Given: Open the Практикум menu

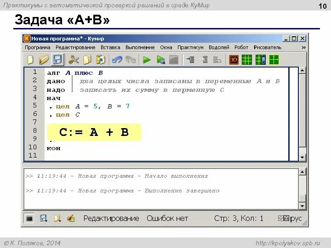Looking at the screenshot, I should [190, 47].
